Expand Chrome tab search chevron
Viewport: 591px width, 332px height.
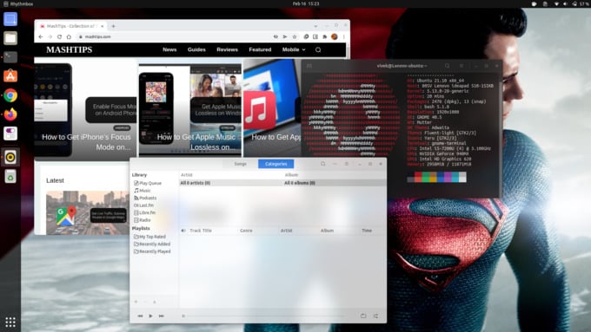315,26
